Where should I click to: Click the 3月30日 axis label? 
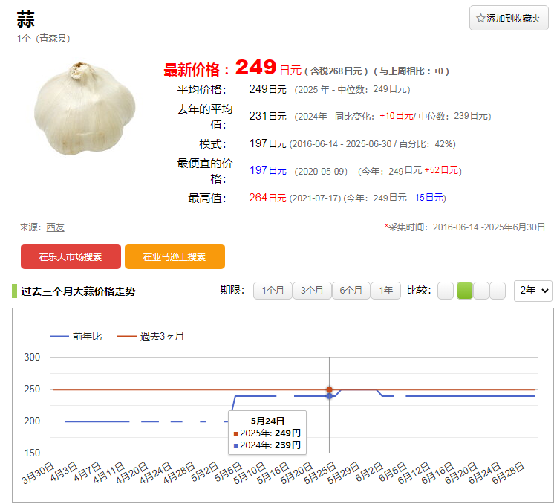[x=37, y=473]
